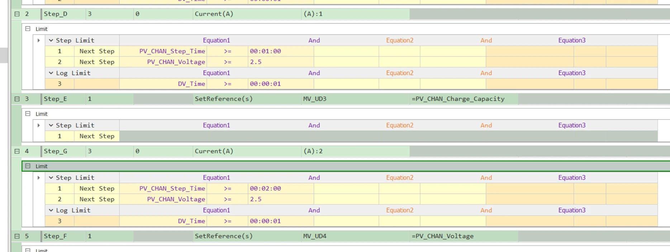Collapse step 2 Step_D row

[17, 14]
